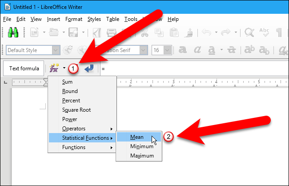Click the Copy icon
The image size is (289, 186).
pyautogui.click(x=159, y=32)
